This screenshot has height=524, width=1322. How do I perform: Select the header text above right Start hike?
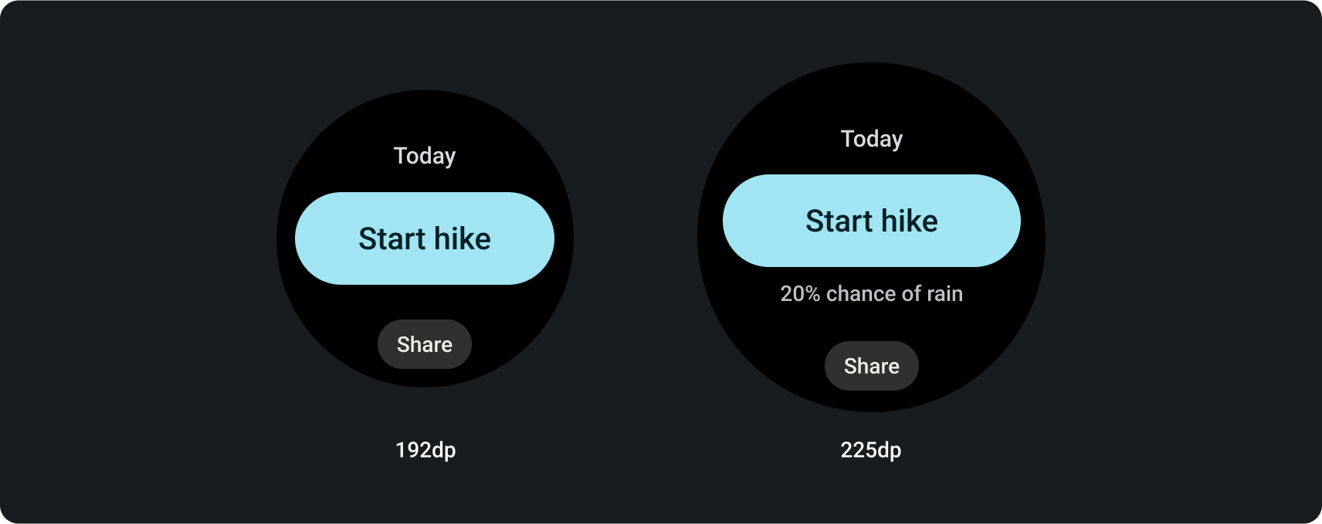click(871, 139)
